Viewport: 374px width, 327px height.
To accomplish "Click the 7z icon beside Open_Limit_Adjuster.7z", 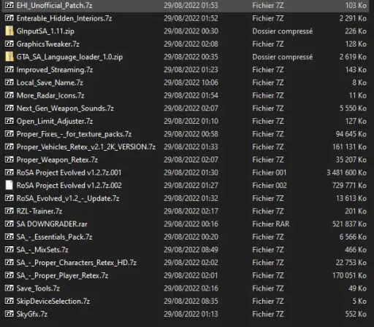I will pyautogui.click(x=9, y=121).
